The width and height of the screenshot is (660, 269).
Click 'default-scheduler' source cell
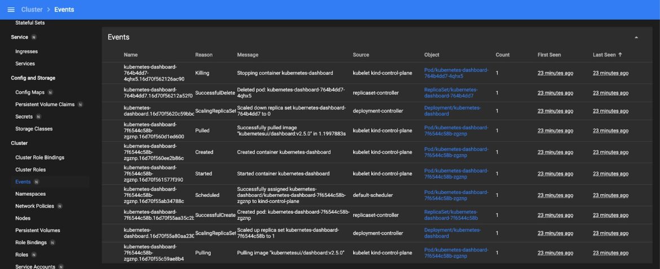coord(372,195)
